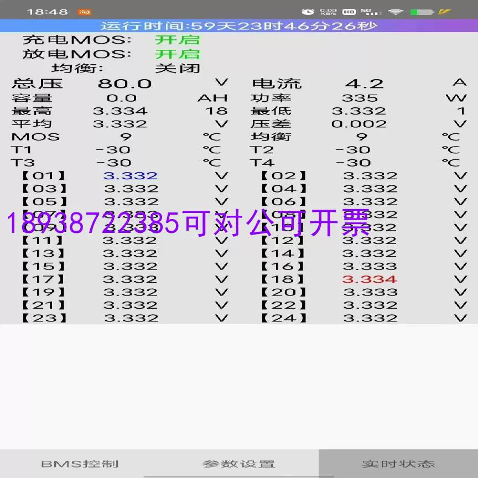Toggle the 放电MOS 开启 status
The width and height of the screenshot is (478, 478).
click(177, 54)
